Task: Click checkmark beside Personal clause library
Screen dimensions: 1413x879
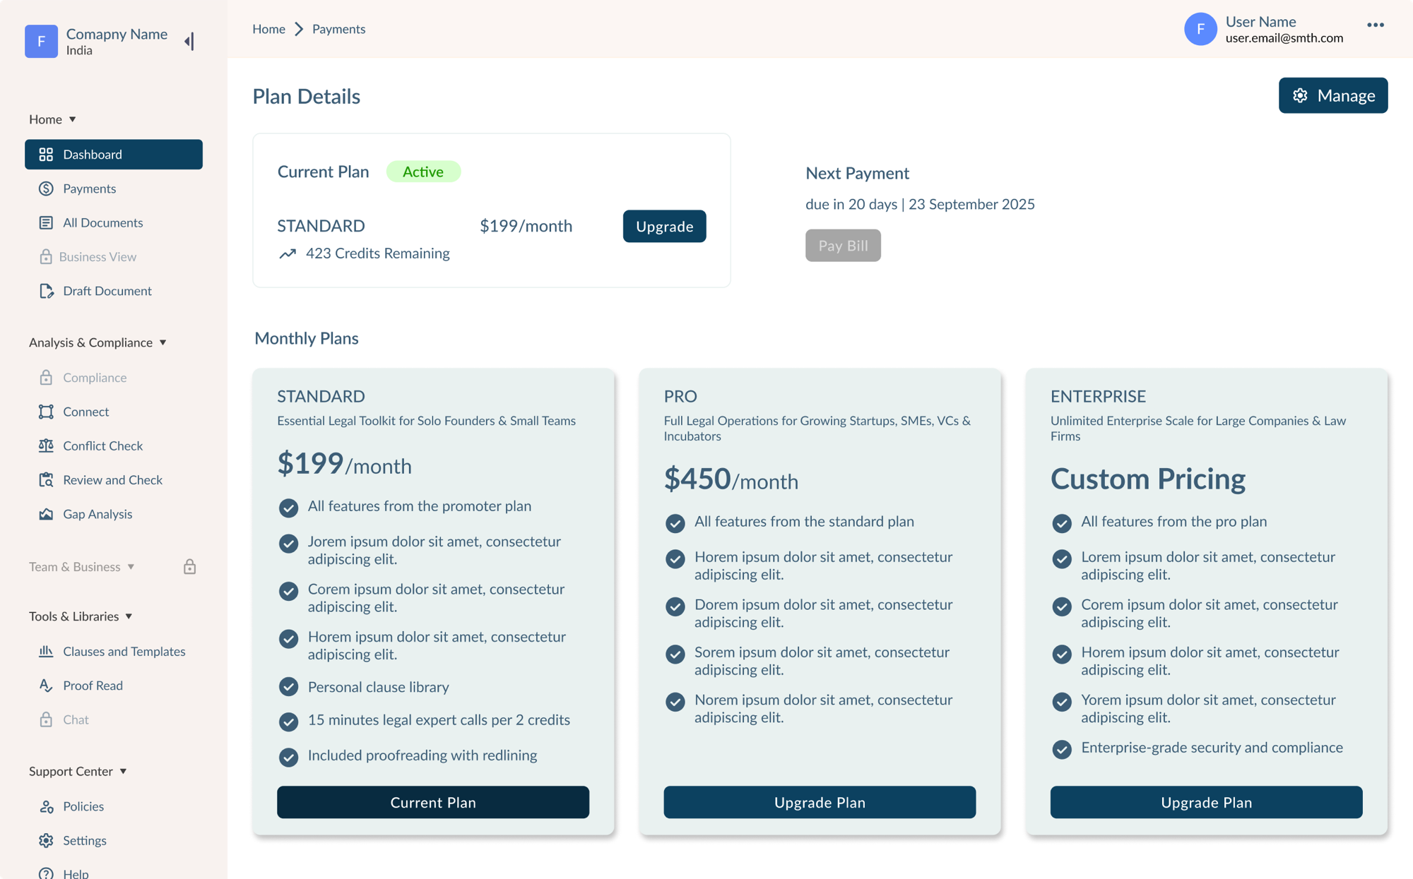Action: pos(288,687)
